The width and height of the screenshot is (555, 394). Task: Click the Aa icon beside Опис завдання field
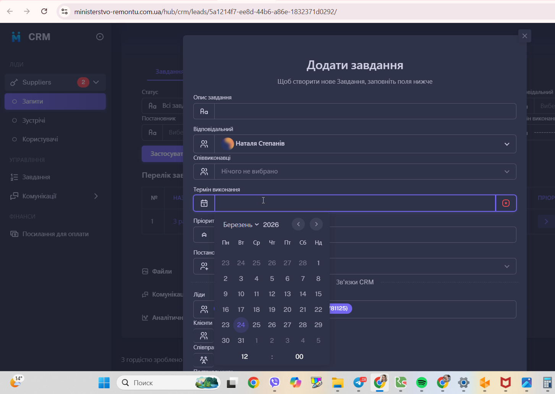(x=204, y=111)
